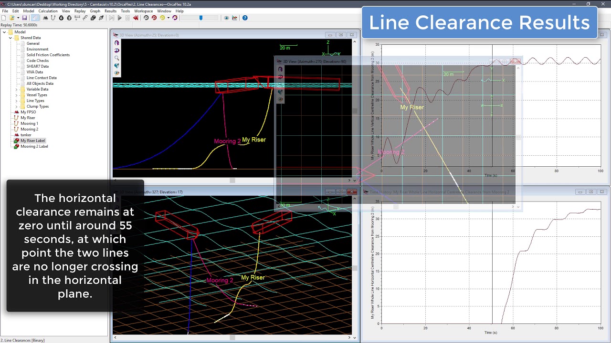Open new graph window icon
Screen dimensions: 611x343
coord(234,18)
